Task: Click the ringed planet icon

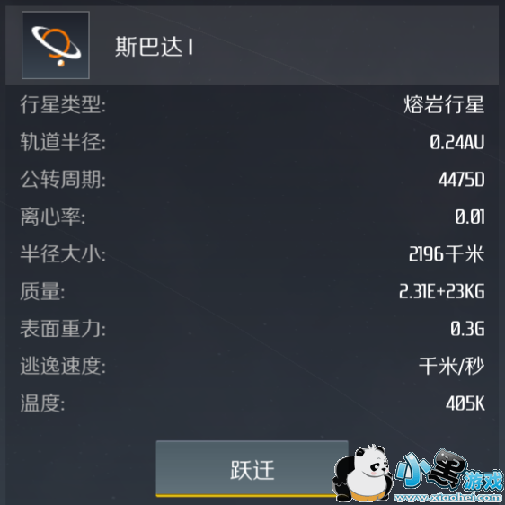Action: pos(56,45)
